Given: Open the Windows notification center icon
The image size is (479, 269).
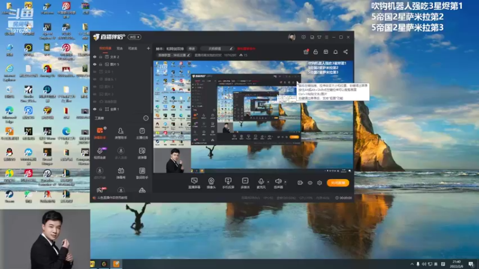Looking at the screenshot, I should 471,264.
